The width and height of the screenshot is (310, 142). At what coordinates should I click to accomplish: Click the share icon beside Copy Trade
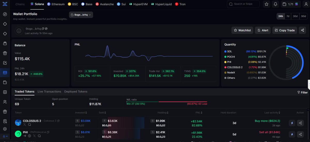point(302,30)
